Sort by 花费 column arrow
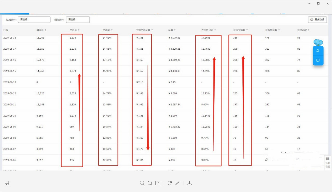Image resolution: width=332 pixels, height=192 pixels. [175, 30]
